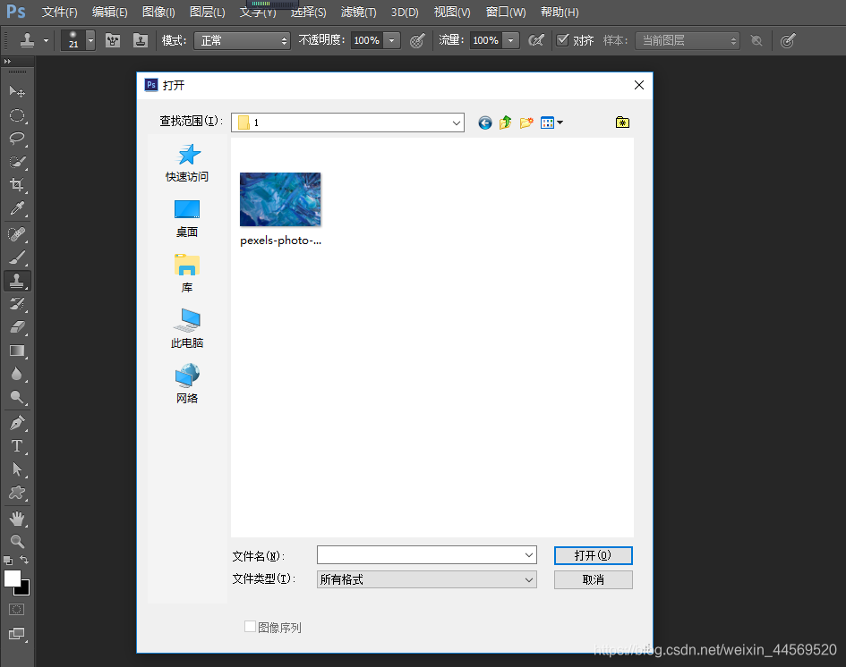Enable airbrush build-up effects
The image size is (846, 667).
535,40
